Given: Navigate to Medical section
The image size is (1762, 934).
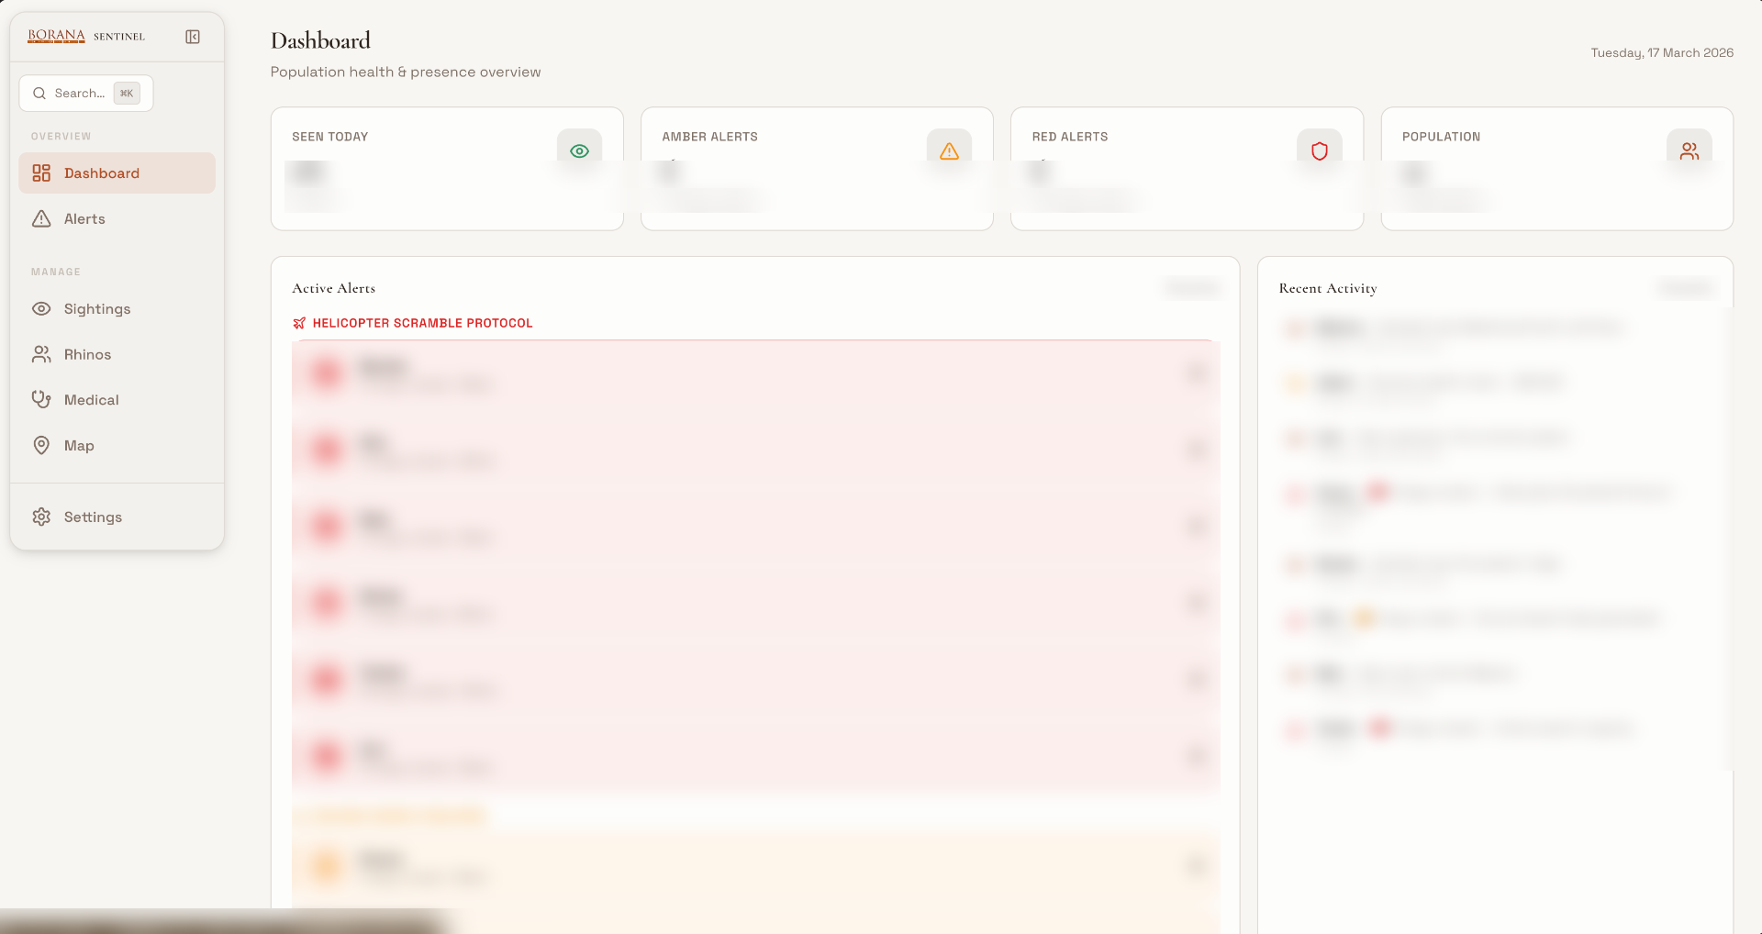Looking at the screenshot, I should tap(117, 400).
